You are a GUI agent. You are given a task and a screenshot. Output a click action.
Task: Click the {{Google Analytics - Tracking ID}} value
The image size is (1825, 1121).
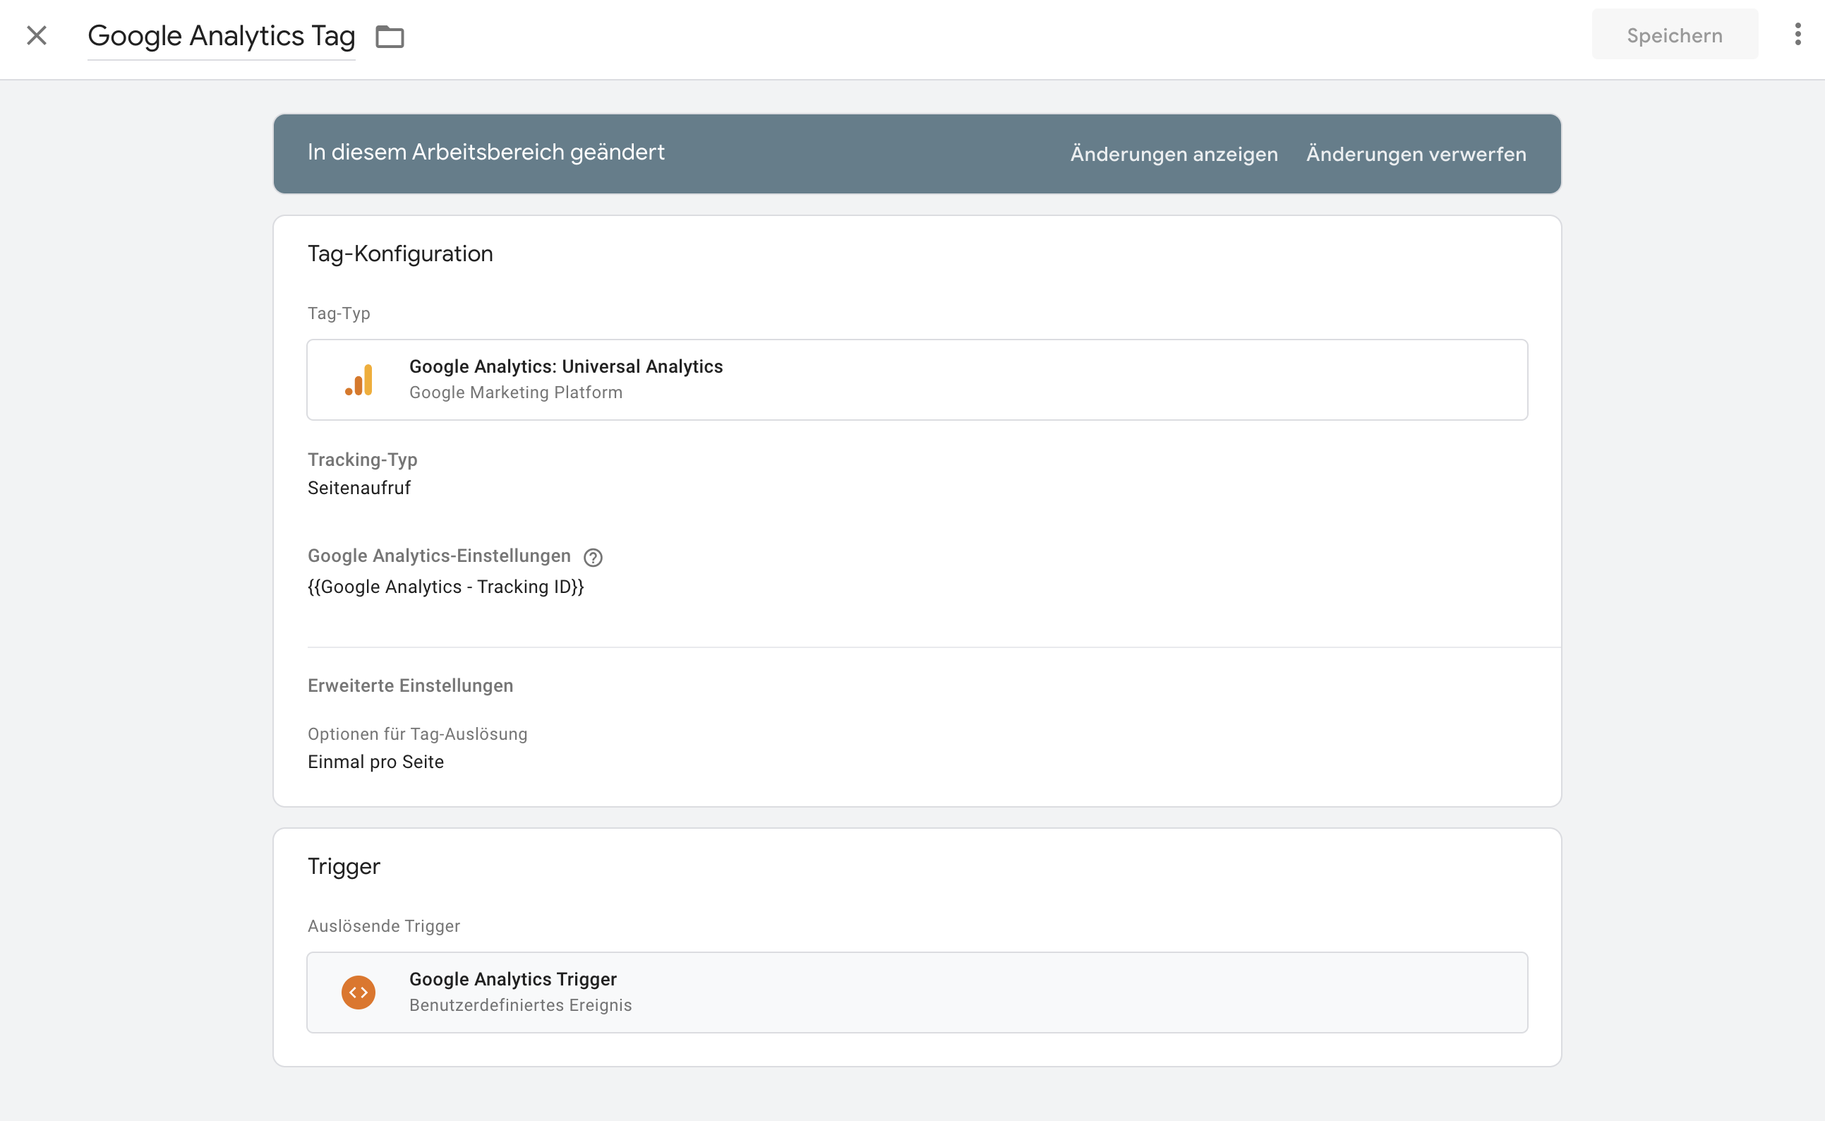(445, 587)
